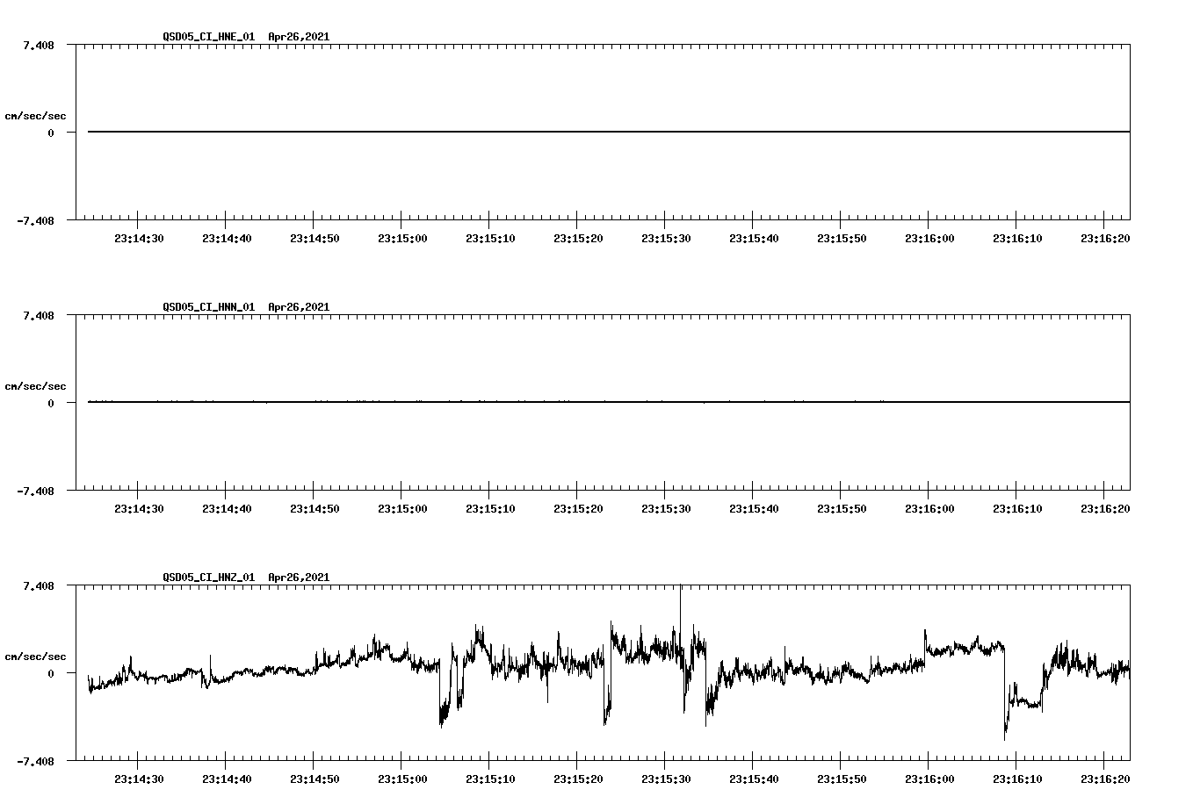This screenshot has width=1193, height=811.
Task: Click the HNN plot's flat zero baseline
Action: [527, 401]
